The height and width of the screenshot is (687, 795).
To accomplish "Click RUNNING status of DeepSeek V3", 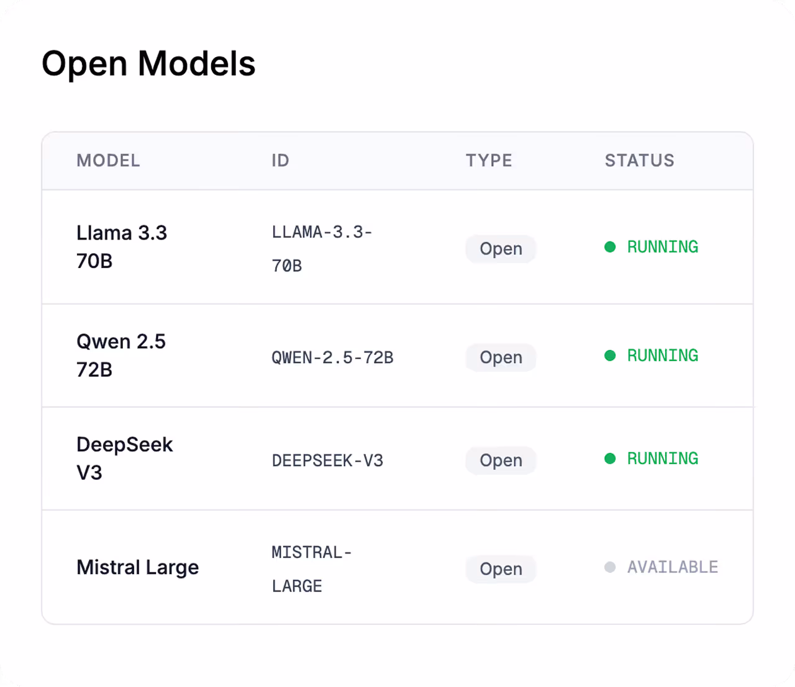I will (x=663, y=459).
